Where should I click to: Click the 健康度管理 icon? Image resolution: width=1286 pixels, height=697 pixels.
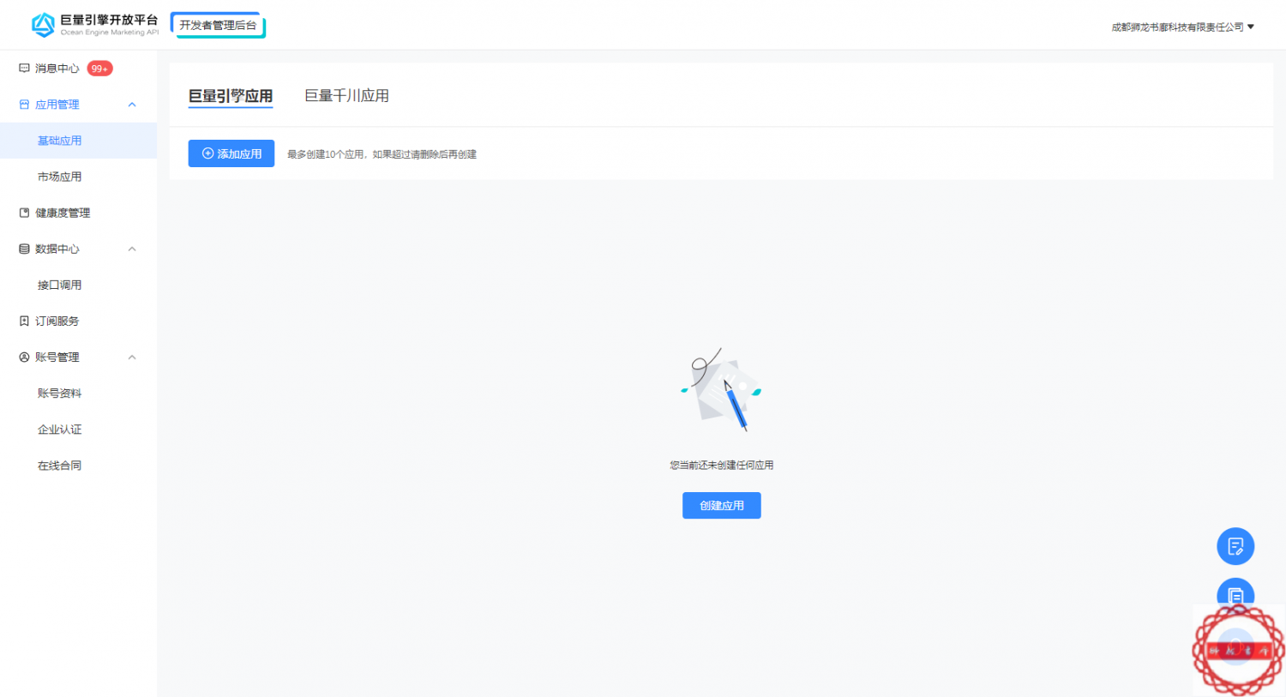[24, 213]
